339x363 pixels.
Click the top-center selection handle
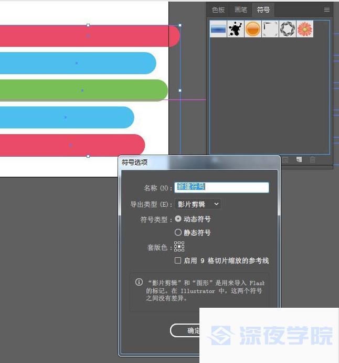[88, 25]
